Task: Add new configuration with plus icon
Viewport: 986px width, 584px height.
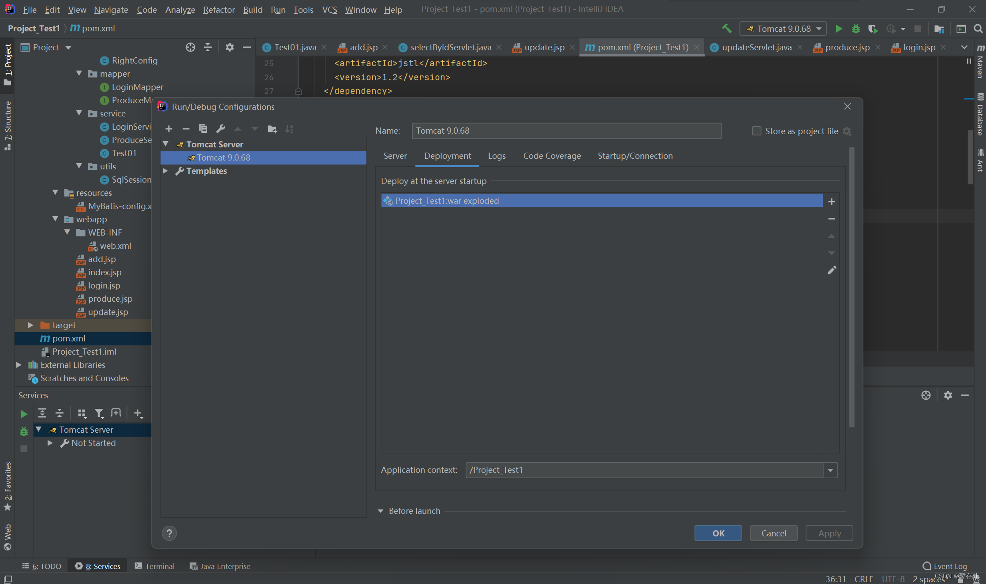Action: pyautogui.click(x=168, y=129)
